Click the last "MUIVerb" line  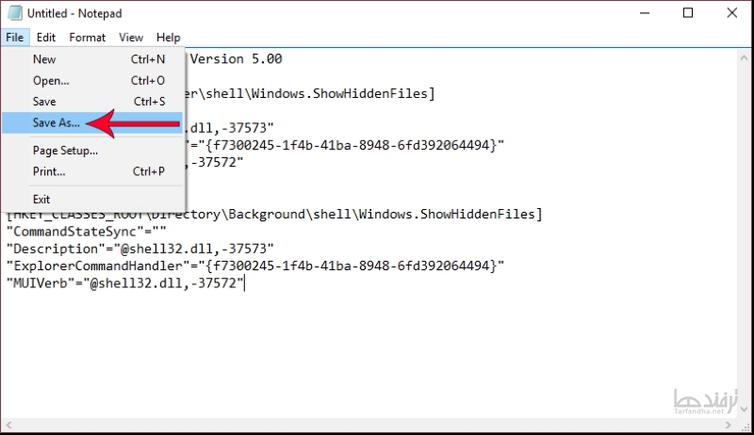[x=125, y=283]
